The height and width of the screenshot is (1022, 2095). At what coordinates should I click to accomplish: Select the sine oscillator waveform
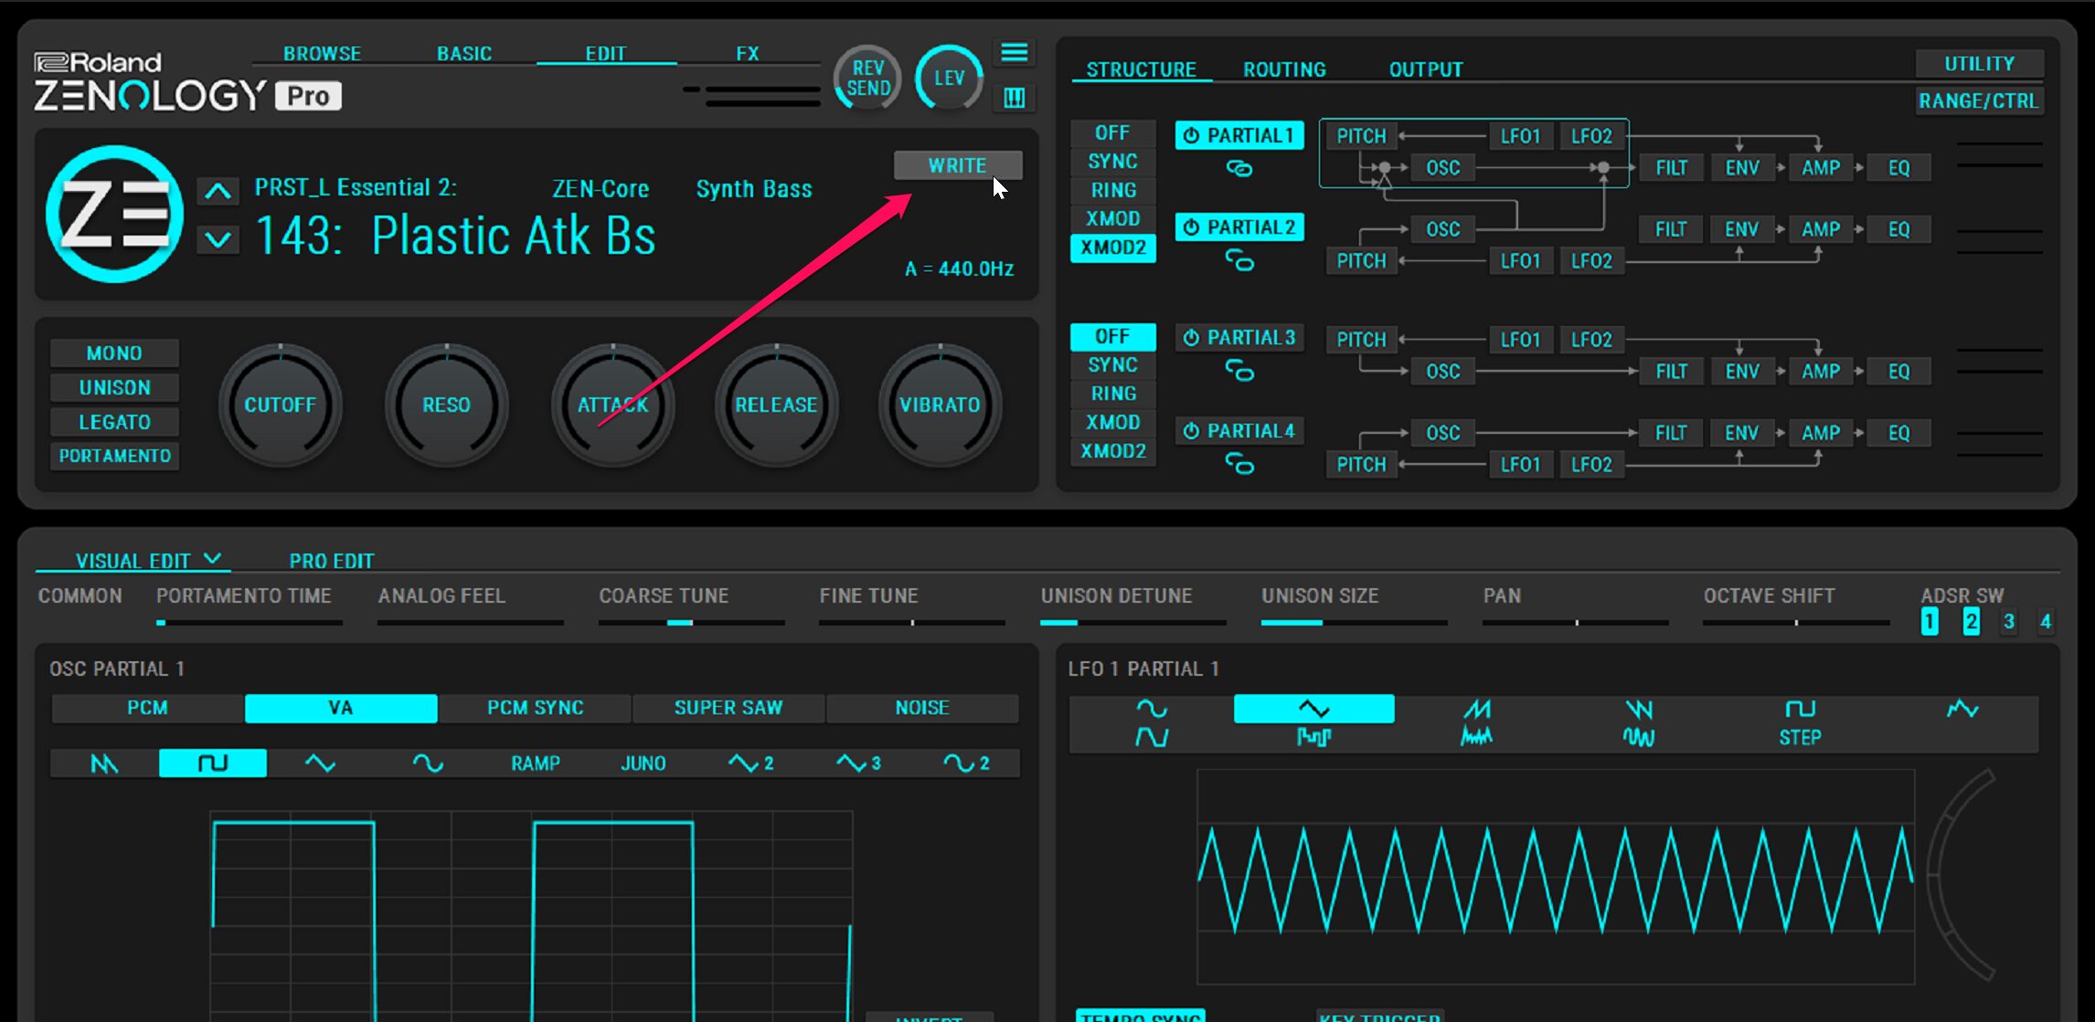point(428,763)
